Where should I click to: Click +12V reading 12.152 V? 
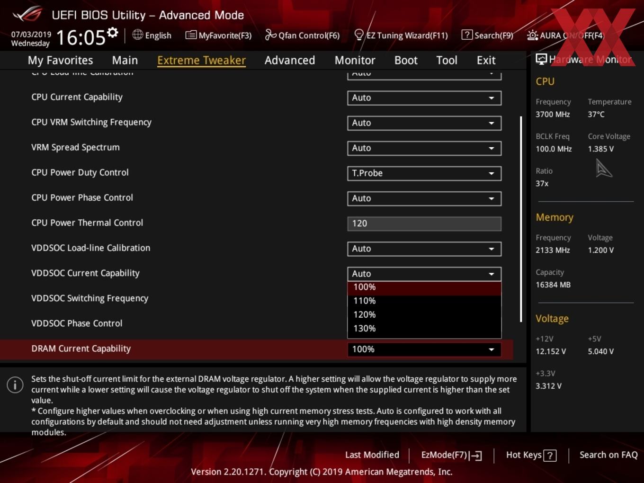coord(551,351)
